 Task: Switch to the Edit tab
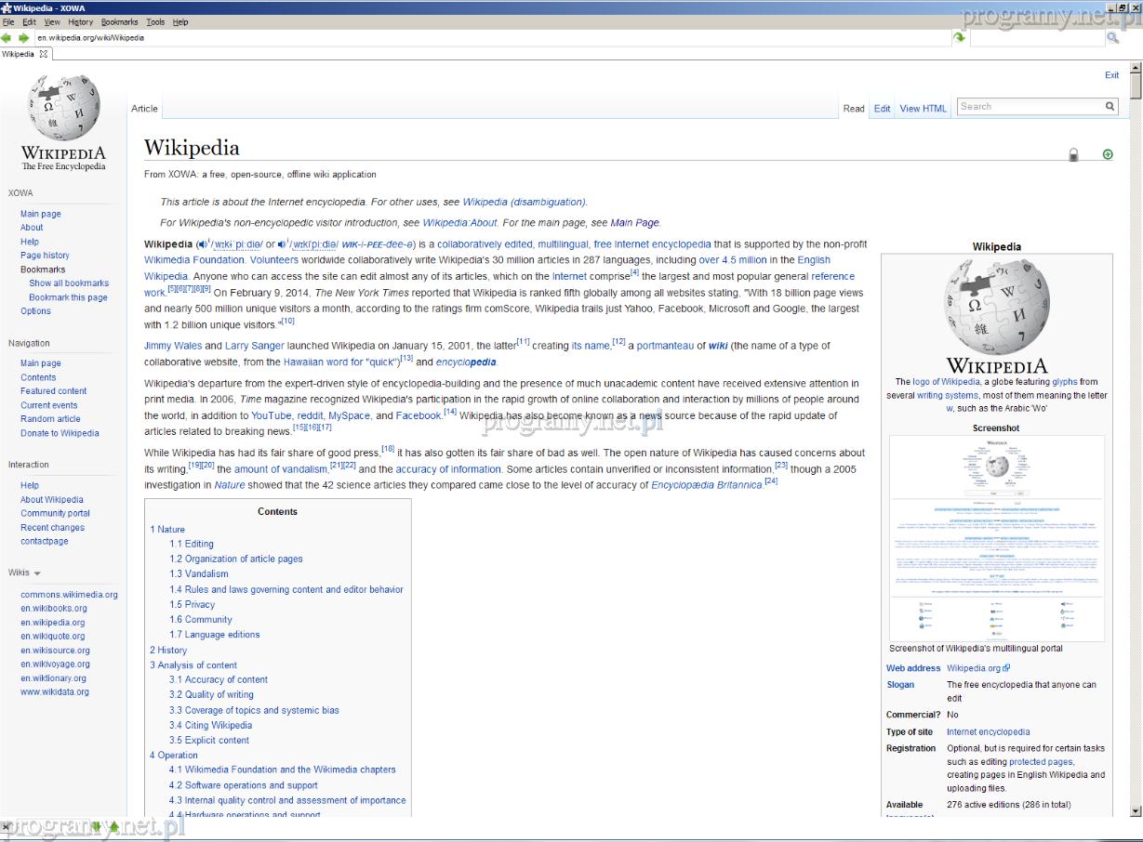(x=882, y=109)
